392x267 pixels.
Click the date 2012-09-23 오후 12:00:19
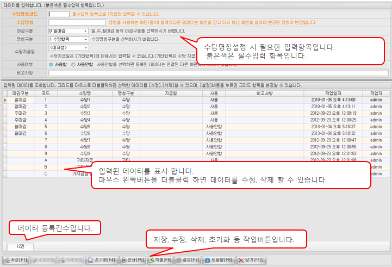point(333,113)
